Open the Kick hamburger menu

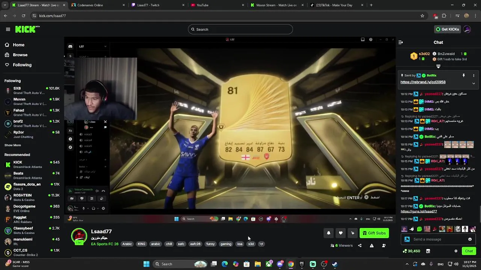(8, 29)
